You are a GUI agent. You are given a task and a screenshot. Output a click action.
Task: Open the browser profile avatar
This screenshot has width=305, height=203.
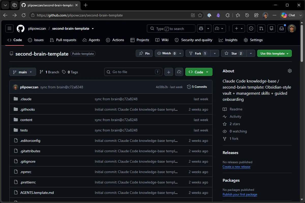pos(265,15)
